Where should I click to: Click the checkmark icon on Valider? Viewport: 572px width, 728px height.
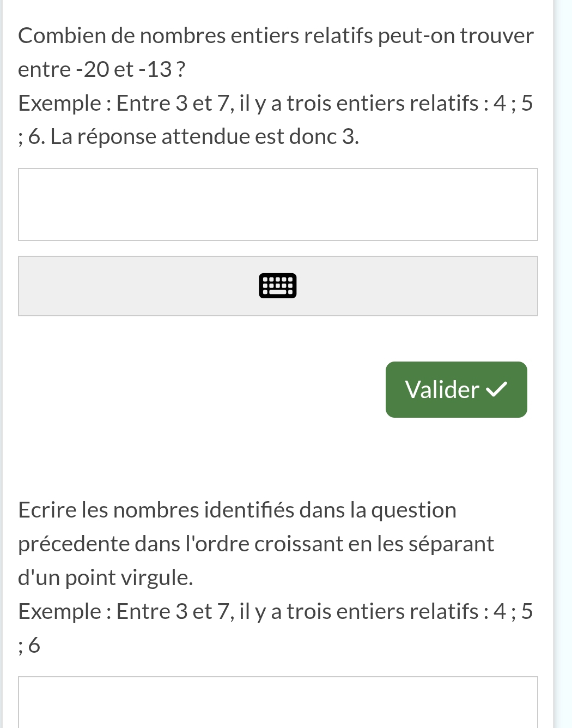coord(496,389)
